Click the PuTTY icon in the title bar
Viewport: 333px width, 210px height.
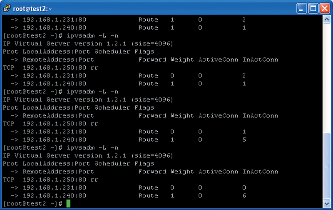click(x=7, y=8)
